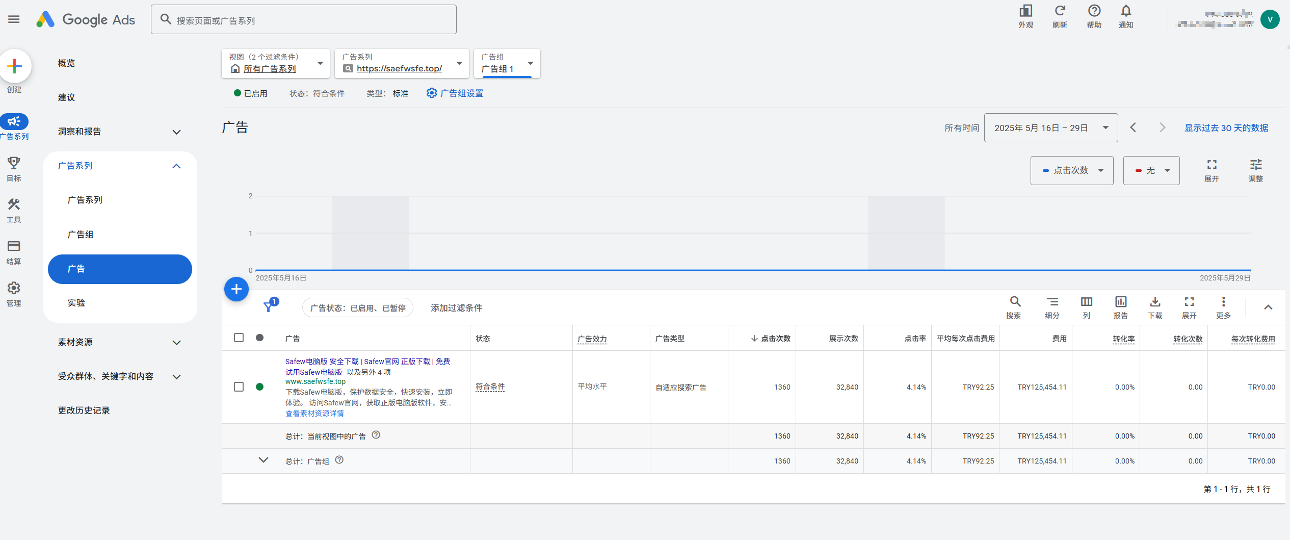
Task: Click the 符合条件 status link
Action: point(490,387)
